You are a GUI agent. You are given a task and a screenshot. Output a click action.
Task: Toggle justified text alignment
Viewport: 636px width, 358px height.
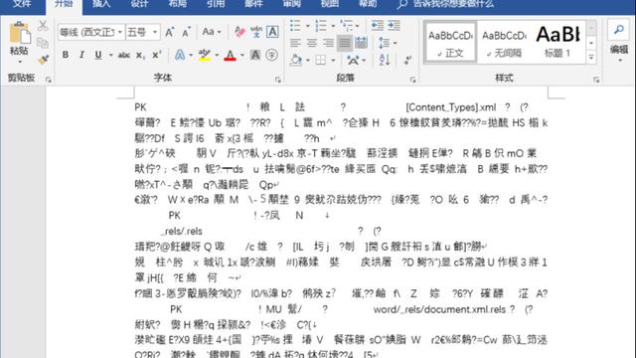pos(345,43)
